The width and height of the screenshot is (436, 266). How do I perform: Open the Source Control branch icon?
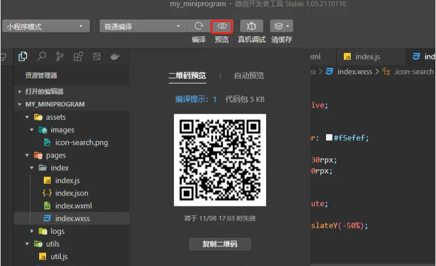click(59, 56)
